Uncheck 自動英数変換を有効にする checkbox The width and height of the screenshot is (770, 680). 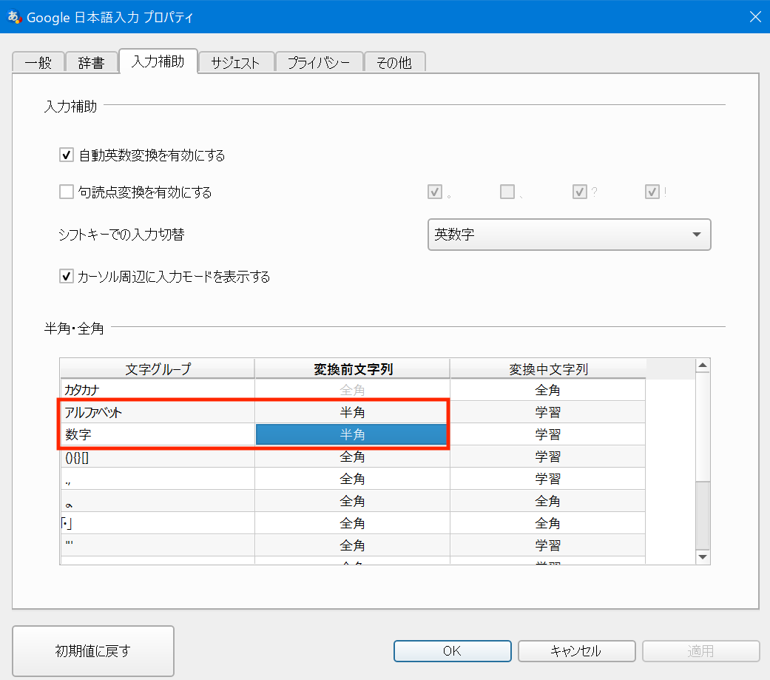coord(67,155)
